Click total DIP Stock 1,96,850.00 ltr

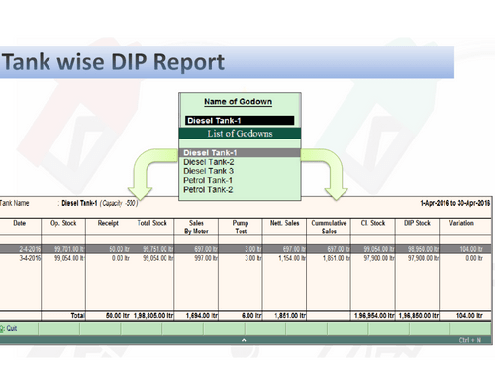(419, 316)
